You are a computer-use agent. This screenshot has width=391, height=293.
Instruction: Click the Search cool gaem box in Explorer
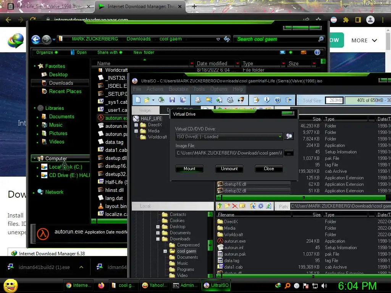[279, 39]
